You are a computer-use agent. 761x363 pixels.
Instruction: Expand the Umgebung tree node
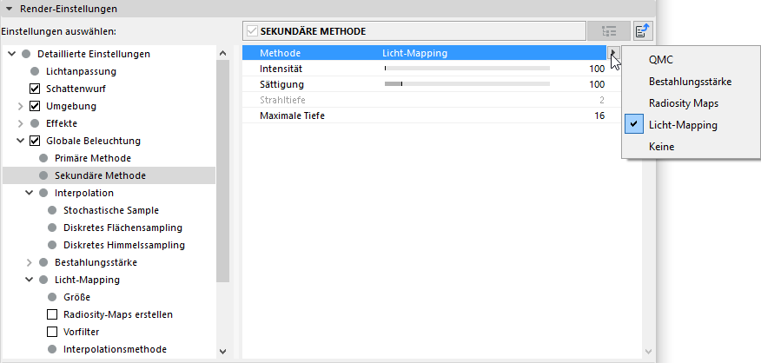[x=20, y=106]
